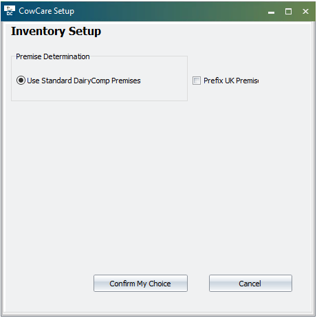Confirm My Choice button click

140,284
